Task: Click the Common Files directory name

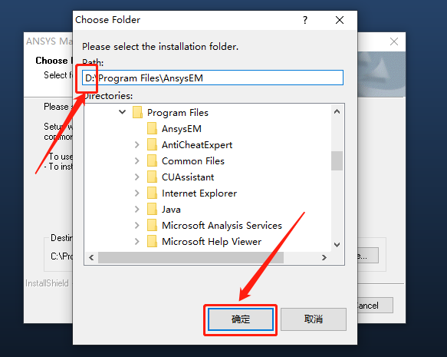Action: point(193,161)
